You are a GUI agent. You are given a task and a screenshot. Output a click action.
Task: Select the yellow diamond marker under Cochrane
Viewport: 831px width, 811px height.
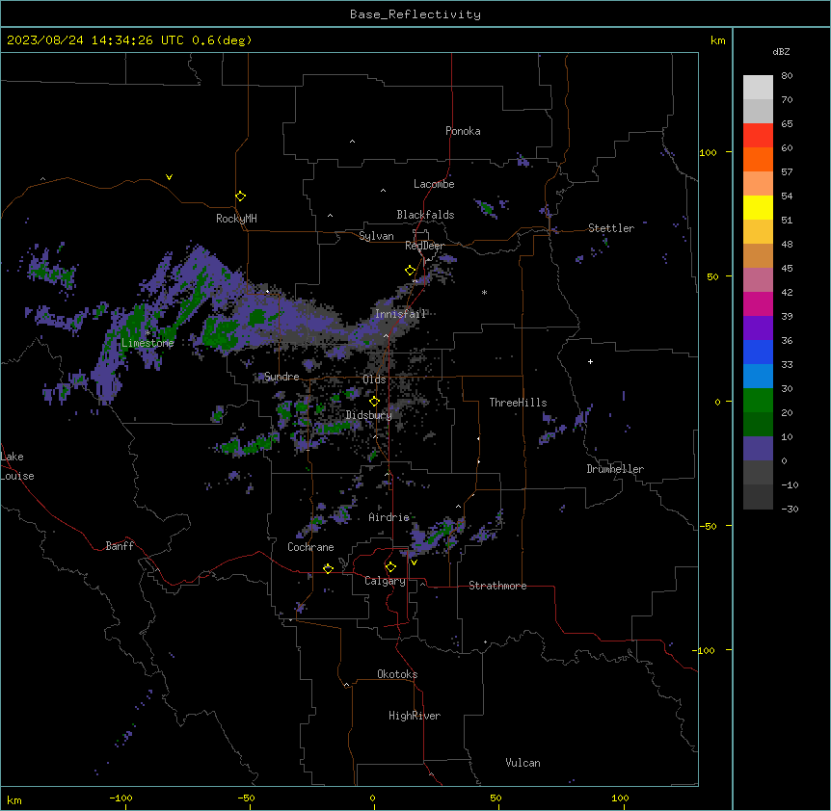click(328, 568)
